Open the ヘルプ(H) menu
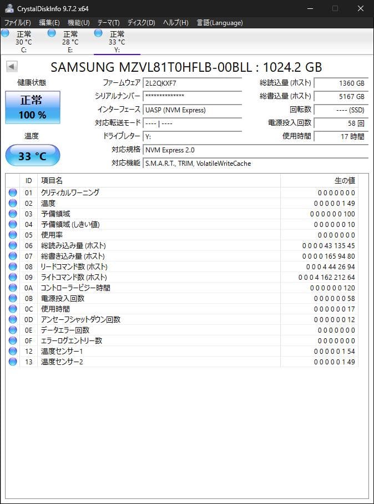 [x=175, y=22]
